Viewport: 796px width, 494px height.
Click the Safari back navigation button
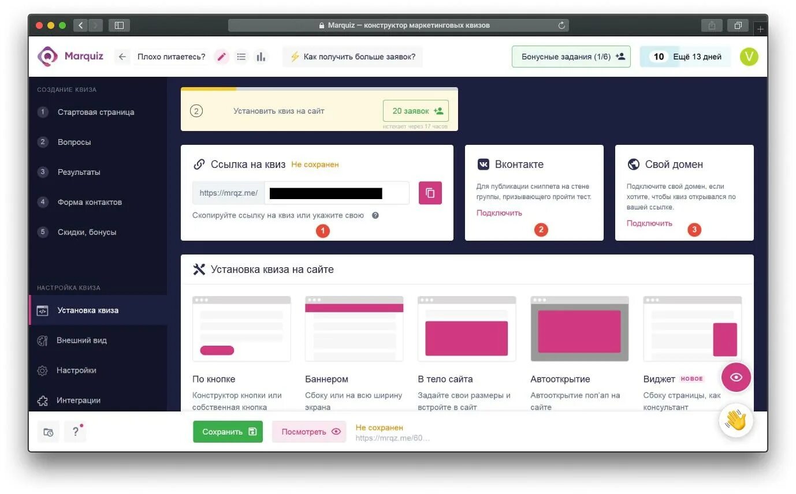tap(80, 25)
